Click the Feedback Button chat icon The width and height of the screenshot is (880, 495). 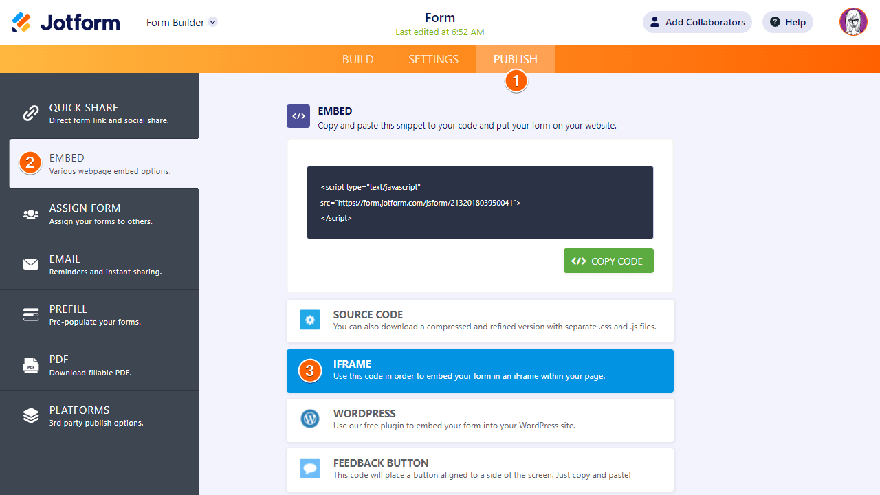[x=310, y=469]
